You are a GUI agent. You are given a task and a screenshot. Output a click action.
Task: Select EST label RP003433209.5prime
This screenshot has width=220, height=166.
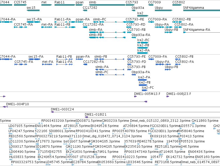pos(58,121)
